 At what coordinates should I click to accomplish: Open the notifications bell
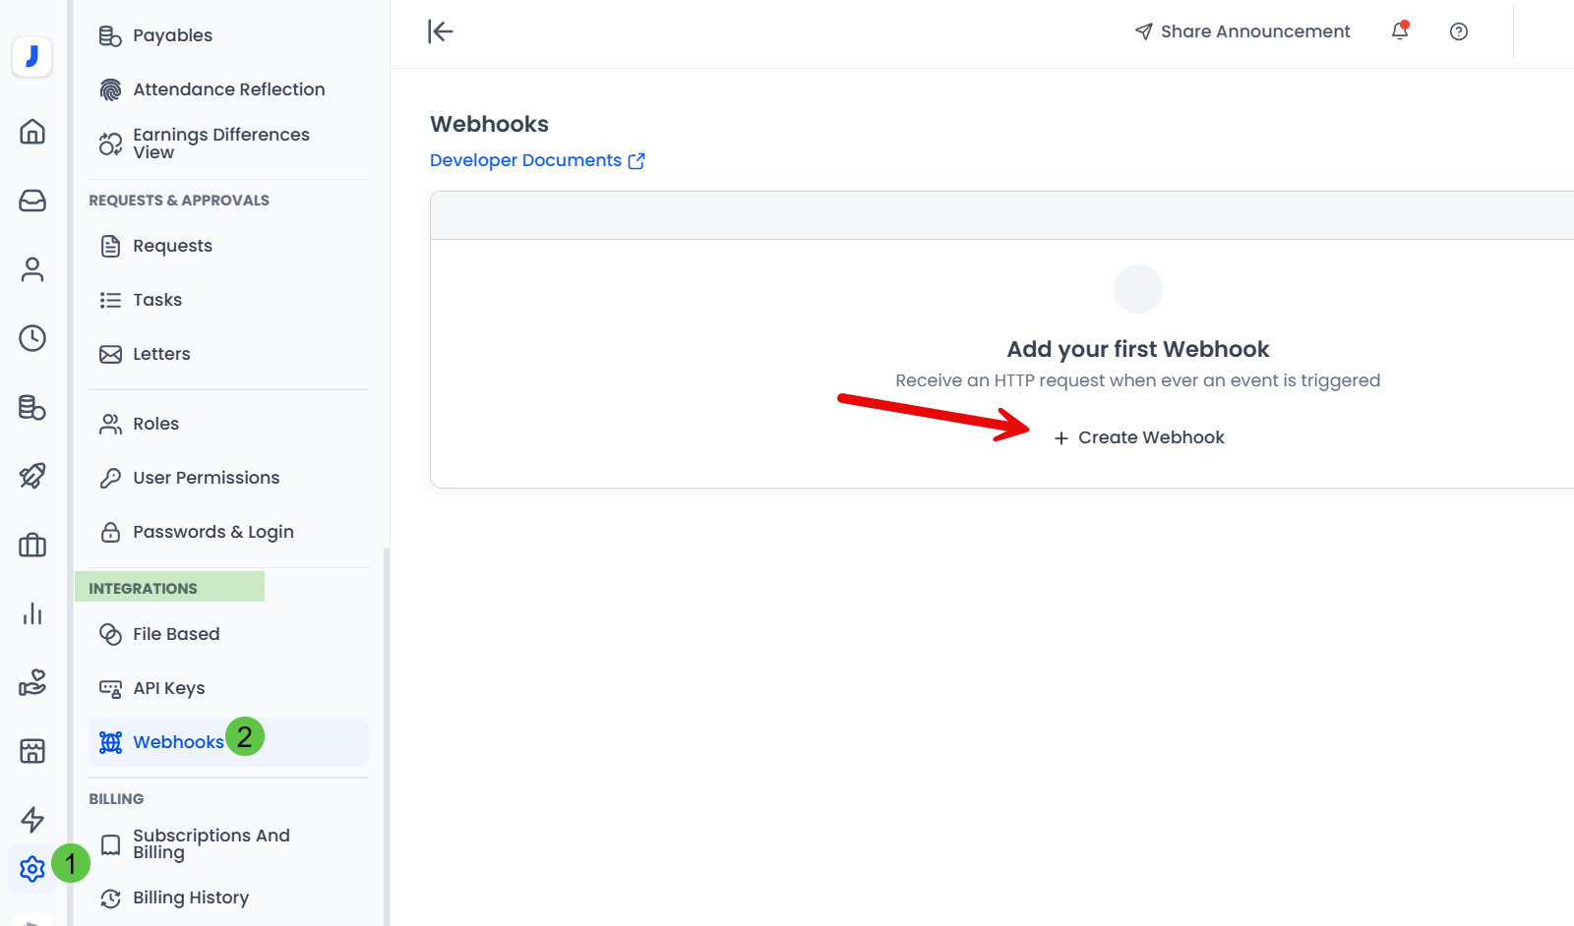pyautogui.click(x=1400, y=31)
